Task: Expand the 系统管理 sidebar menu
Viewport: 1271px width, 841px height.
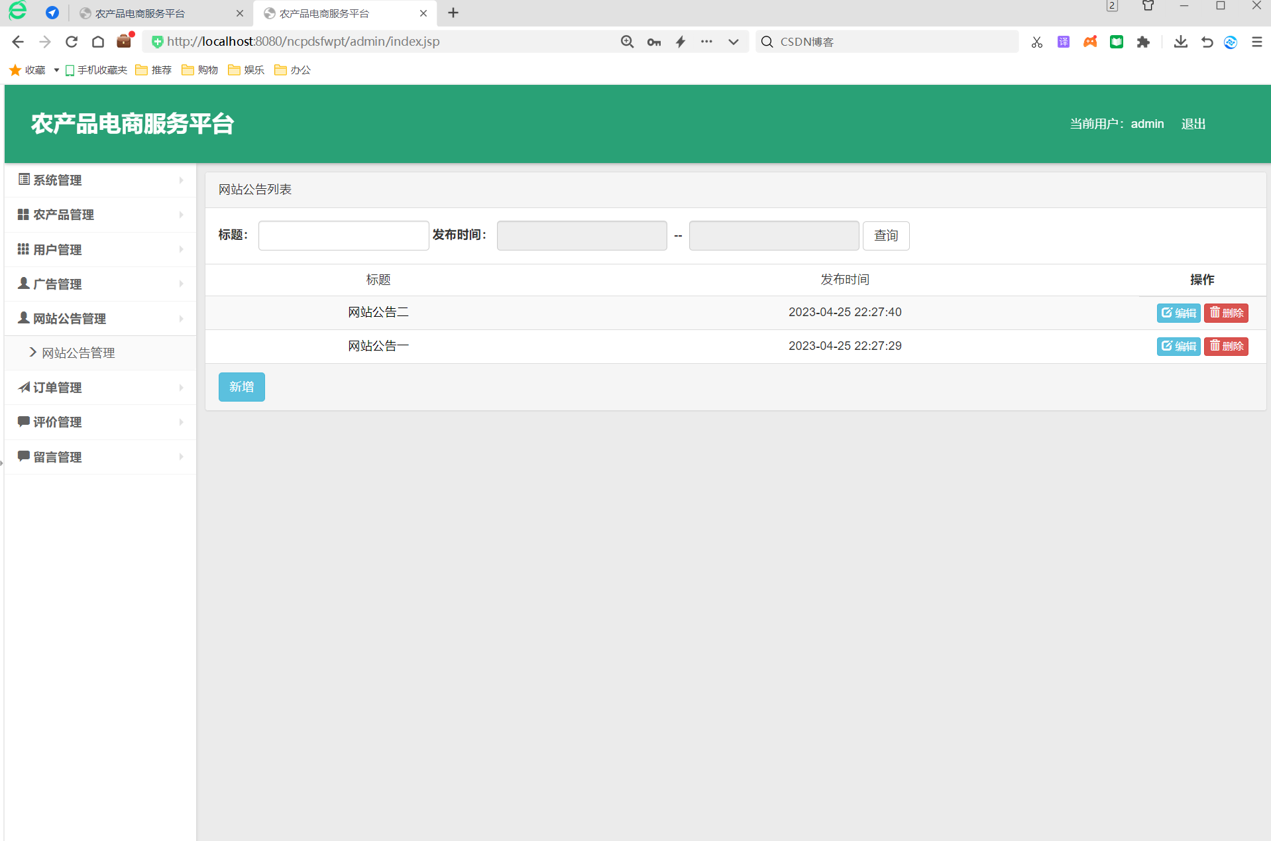Action: point(100,180)
